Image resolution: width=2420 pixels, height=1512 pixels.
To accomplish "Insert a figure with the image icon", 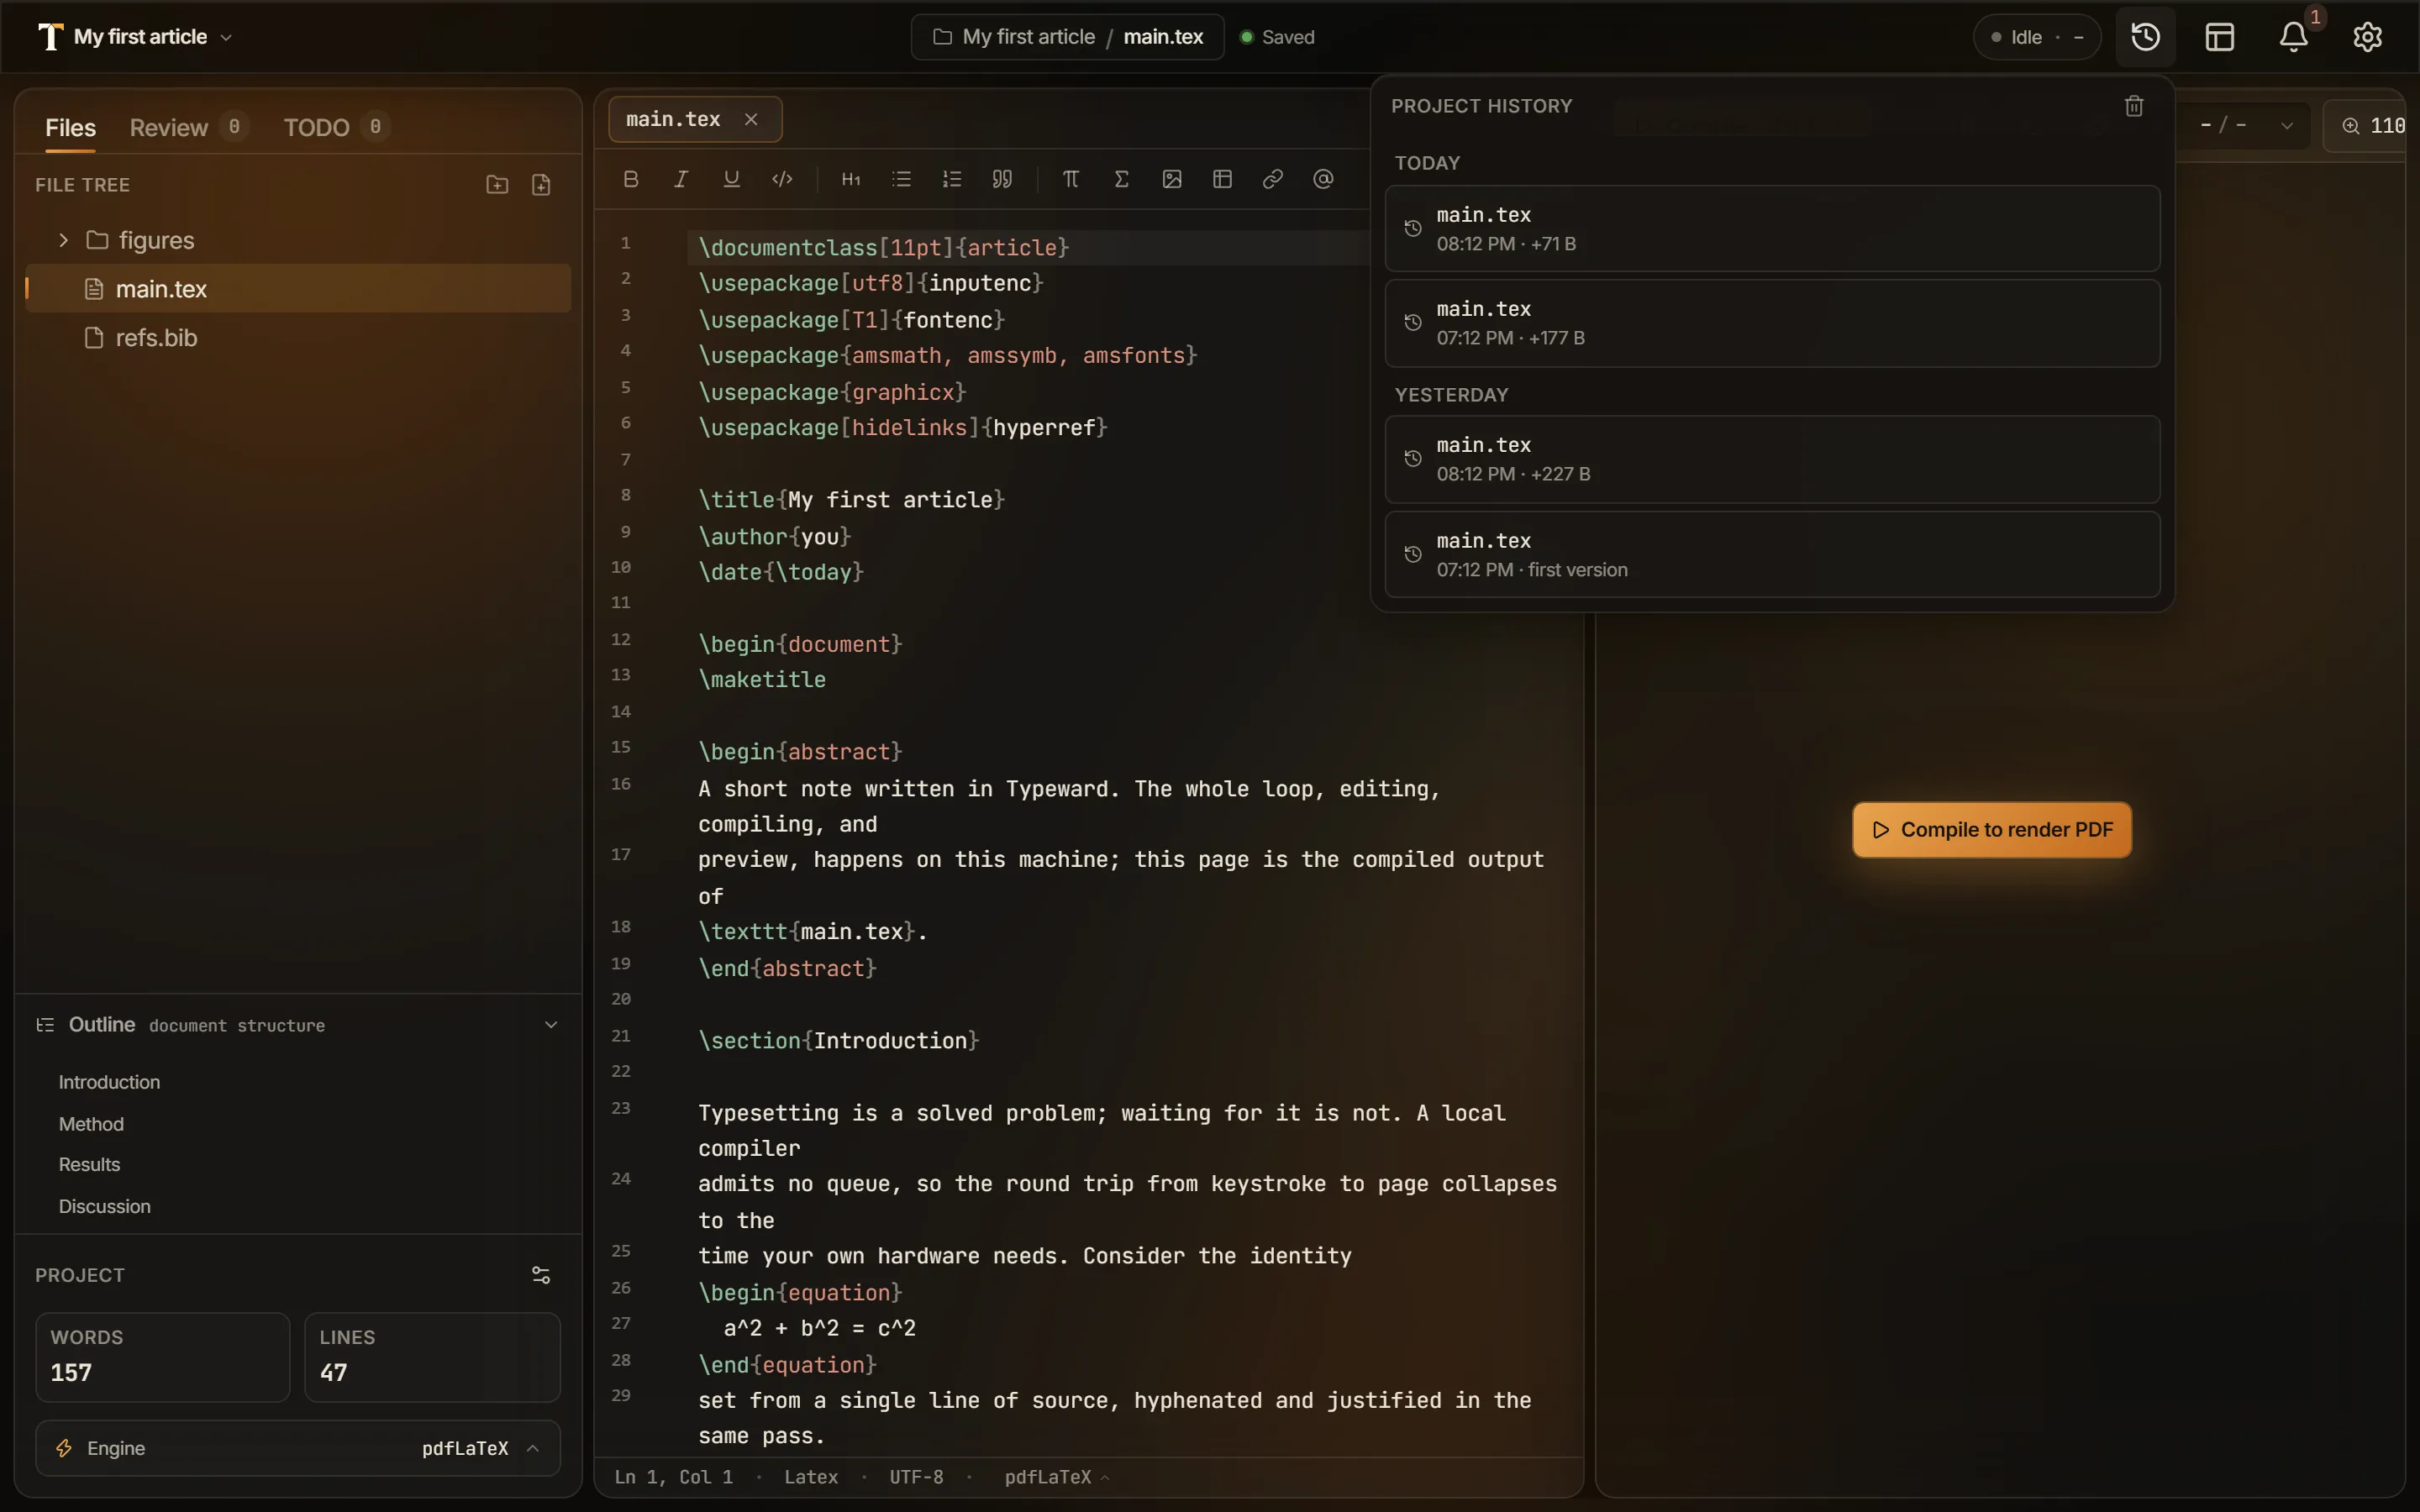I will [1172, 179].
